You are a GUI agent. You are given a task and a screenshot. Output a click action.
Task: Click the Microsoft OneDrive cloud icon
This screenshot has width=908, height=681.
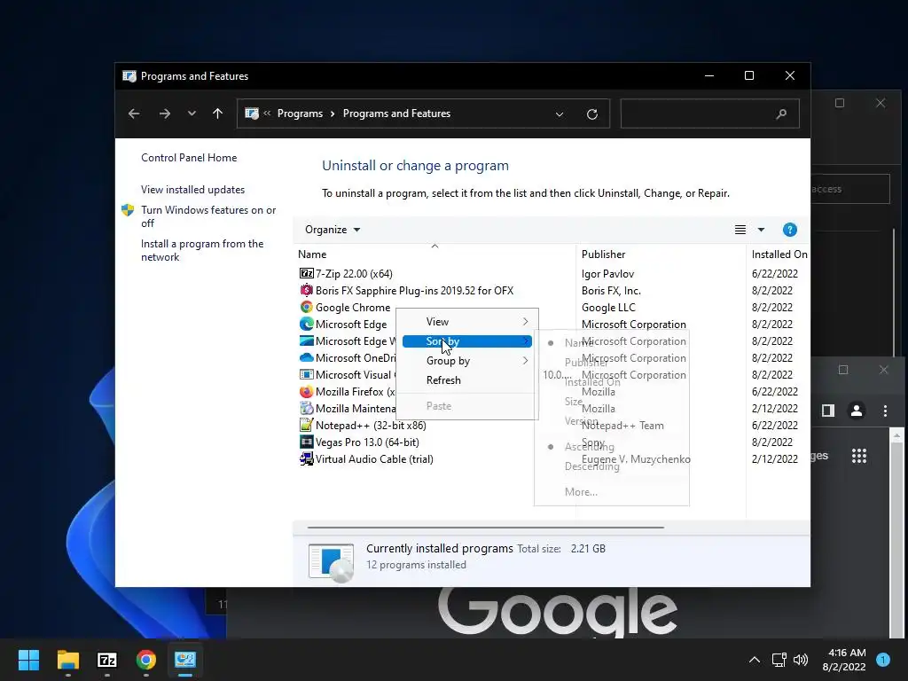click(306, 357)
